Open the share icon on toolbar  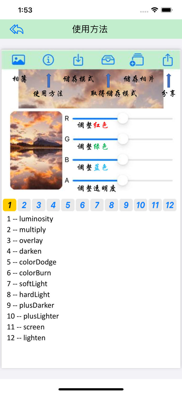pyautogui.click(x=168, y=60)
